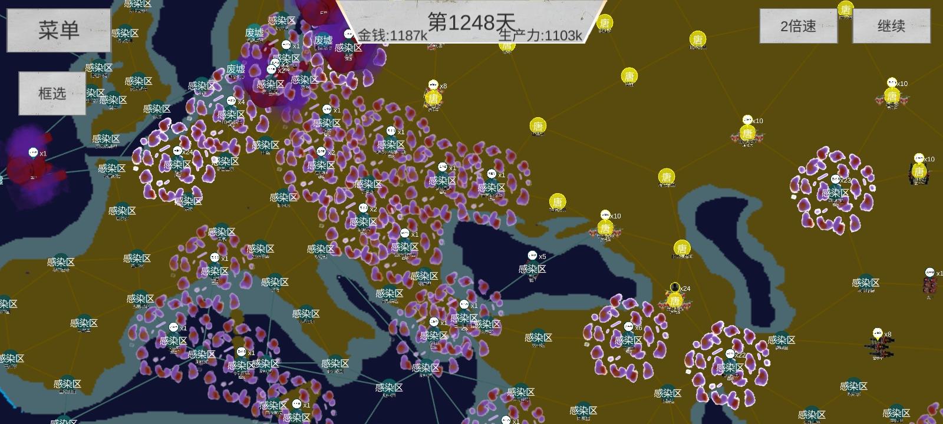Image resolution: width=943 pixels, height=424 pixels.
Task: Select the yellow 唐 city node left of the sea
Action: pyautogui.click(x=558, y=202)
